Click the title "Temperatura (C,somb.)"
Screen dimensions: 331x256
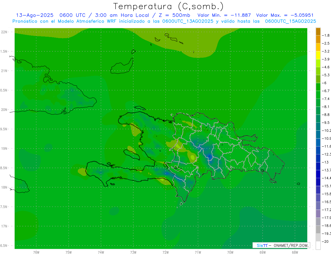coord(169,7)
